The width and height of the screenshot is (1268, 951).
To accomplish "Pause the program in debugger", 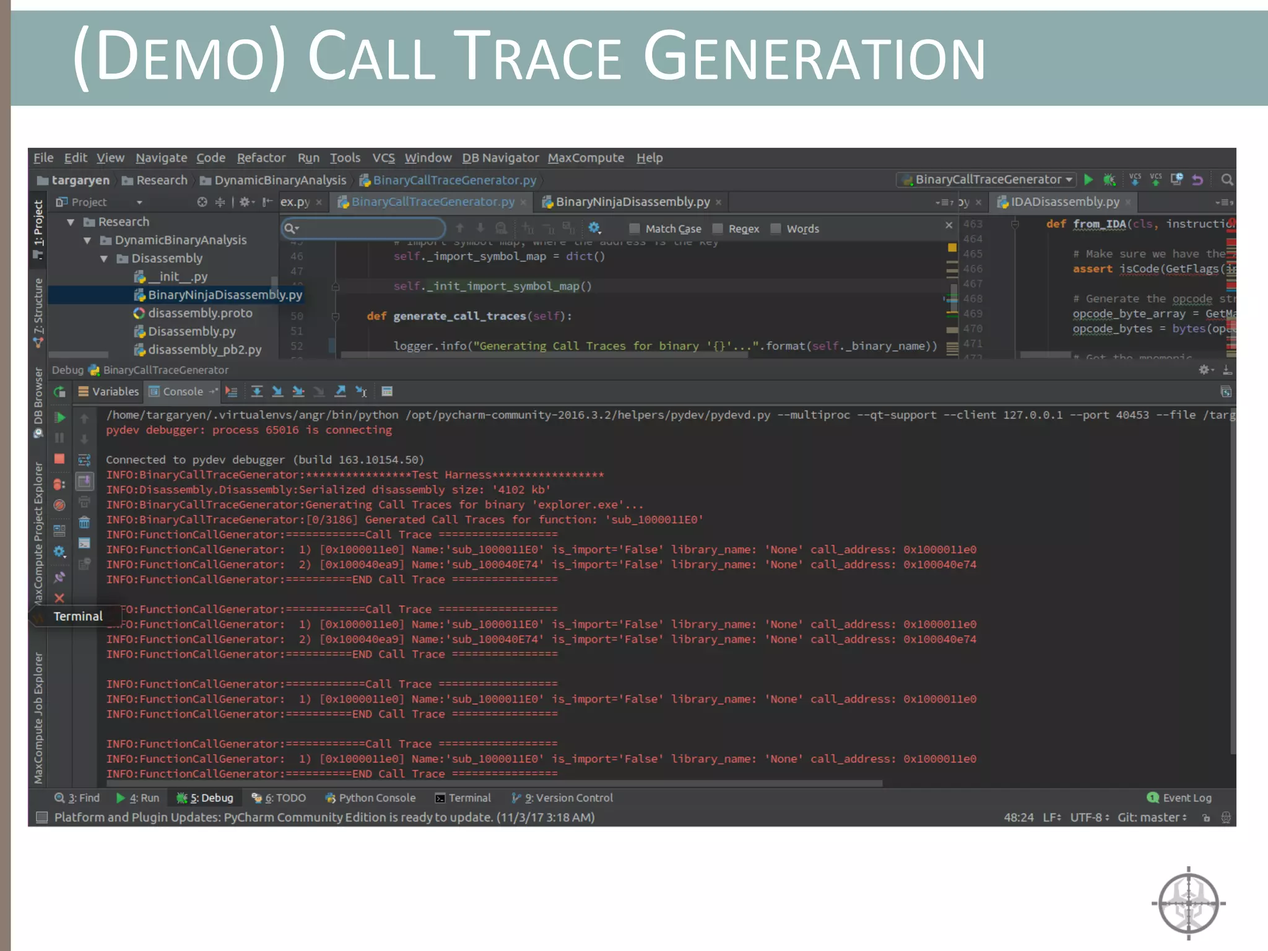I will [59, 438].
